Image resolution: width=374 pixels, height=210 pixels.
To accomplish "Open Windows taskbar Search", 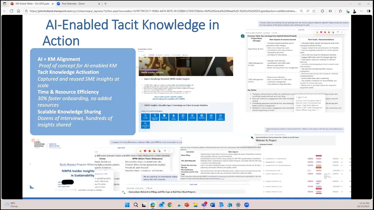I will 136,205.
